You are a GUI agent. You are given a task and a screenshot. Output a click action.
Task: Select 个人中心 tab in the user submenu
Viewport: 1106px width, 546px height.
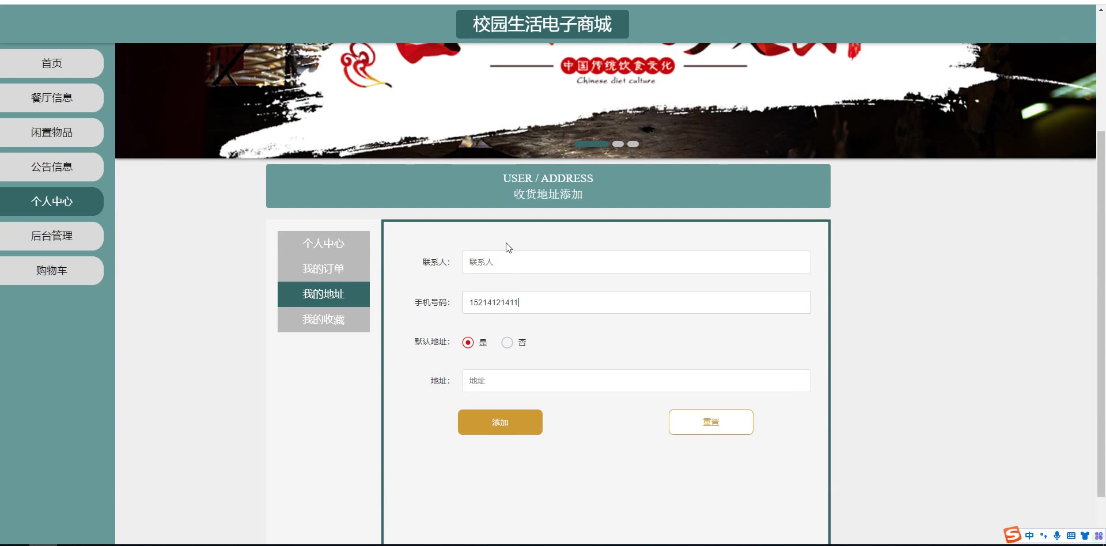[x=324, y=244]
